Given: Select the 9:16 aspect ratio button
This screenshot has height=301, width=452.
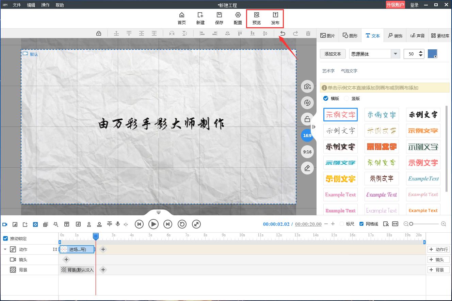Looking at the screenshot, I should (x=307, y=152).
